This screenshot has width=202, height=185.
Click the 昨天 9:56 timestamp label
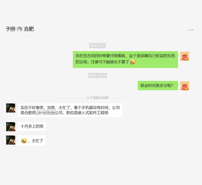tap(98, 46)
